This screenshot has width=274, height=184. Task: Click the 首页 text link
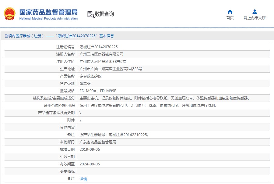coord(230,18)
